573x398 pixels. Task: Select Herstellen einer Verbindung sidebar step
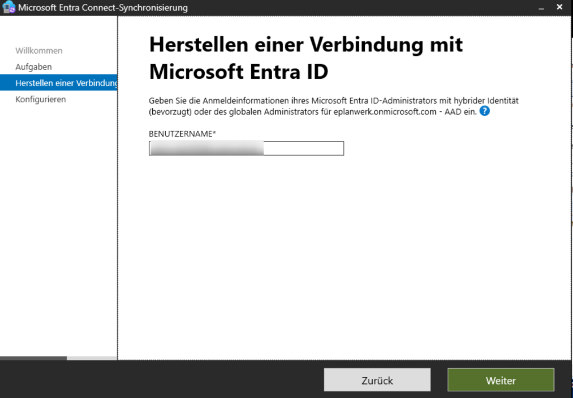point(58,83)
